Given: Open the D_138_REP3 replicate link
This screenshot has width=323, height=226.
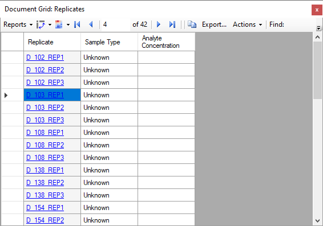Looking at the screenshot, I should 45,195.
